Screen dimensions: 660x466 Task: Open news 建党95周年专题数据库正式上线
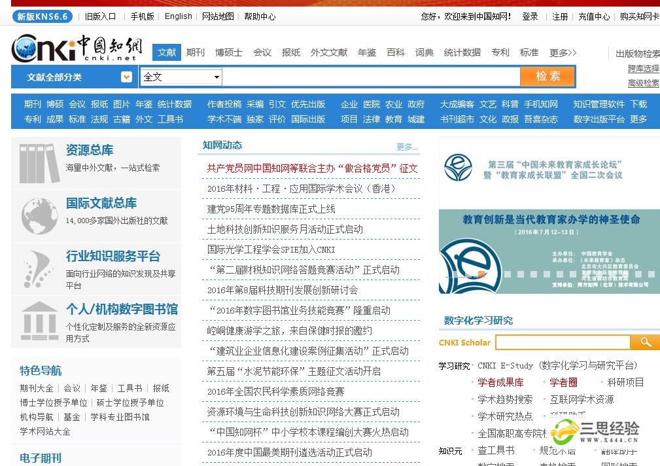271,209
